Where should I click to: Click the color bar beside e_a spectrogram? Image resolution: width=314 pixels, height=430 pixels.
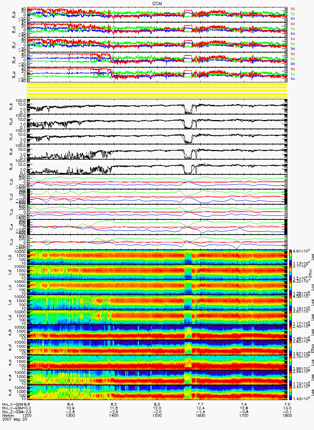click(291, 393)
